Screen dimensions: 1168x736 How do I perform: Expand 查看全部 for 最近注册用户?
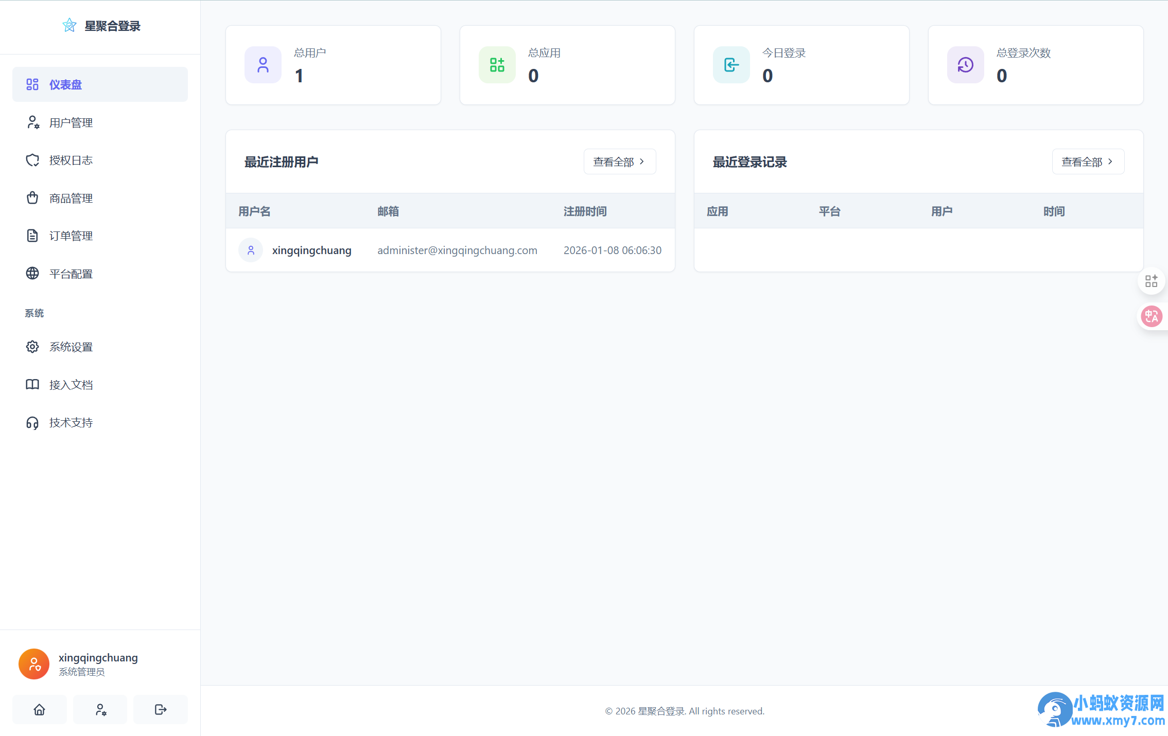coord(620,161)
